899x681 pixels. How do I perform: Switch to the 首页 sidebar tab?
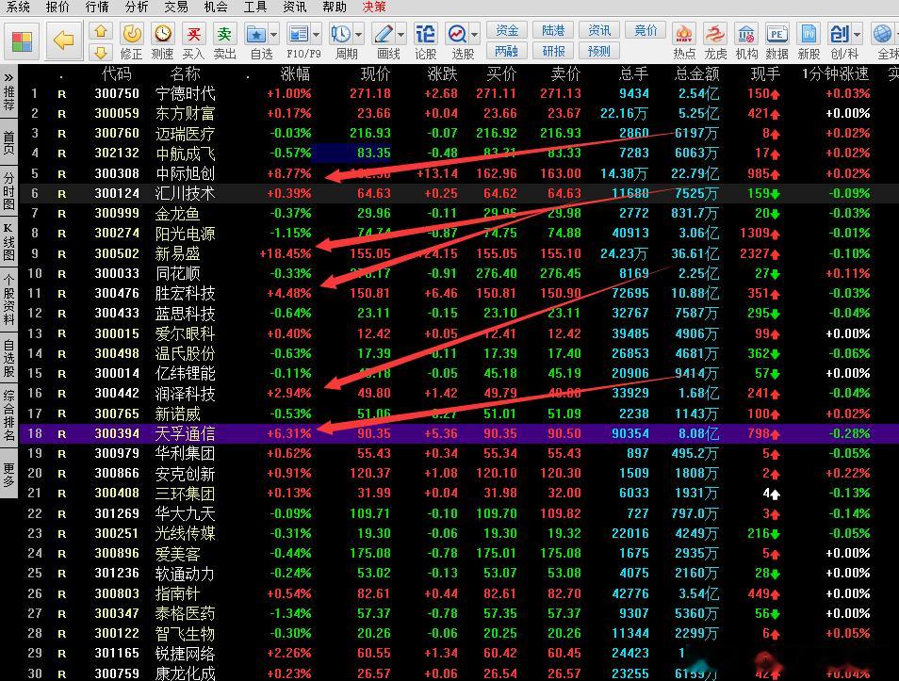[x=8, y=142]
